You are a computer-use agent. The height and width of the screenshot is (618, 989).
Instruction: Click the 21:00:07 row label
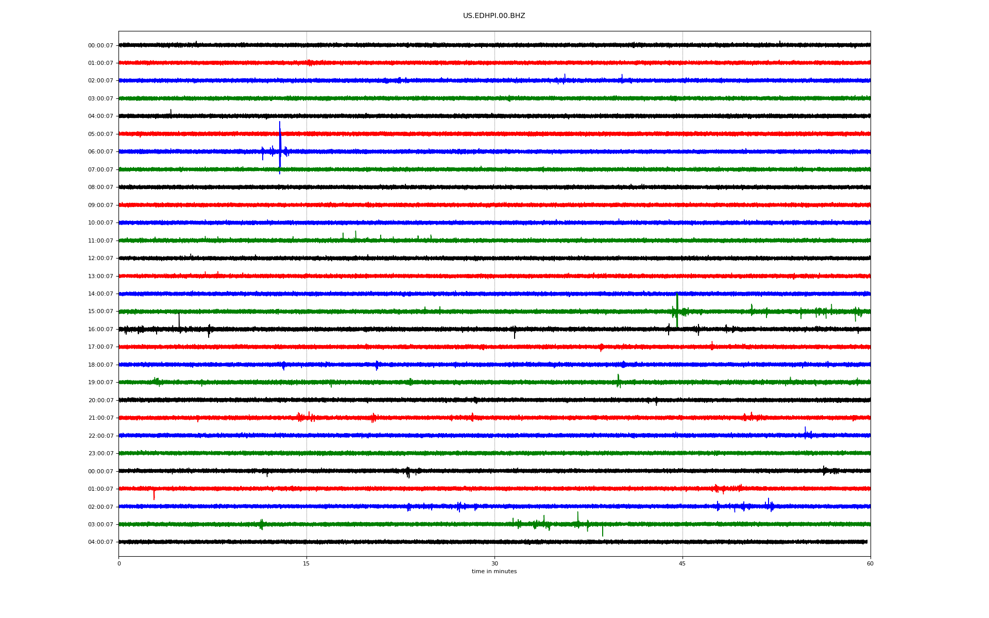100,418
